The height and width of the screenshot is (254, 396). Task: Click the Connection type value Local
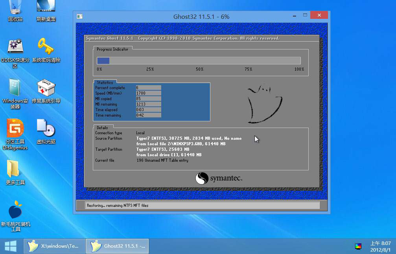pyautogui.click(x=140, y=133)
